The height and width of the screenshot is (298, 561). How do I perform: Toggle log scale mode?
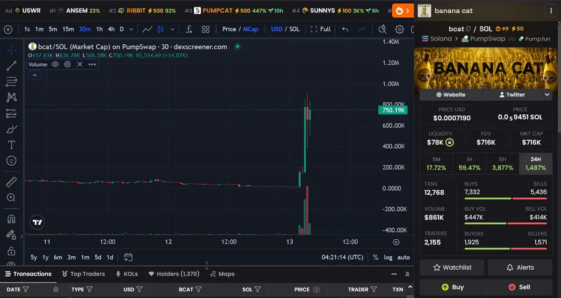tap(388, 257)
